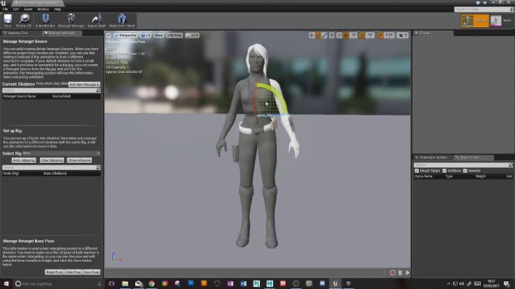Open rotation snap angle dropdown
515x289 pixels.
point(370,35)
